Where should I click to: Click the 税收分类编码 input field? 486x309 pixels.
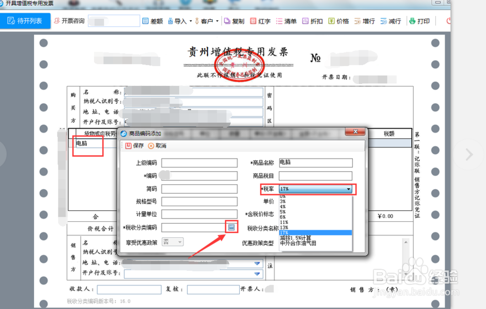(x=194, y=228)
